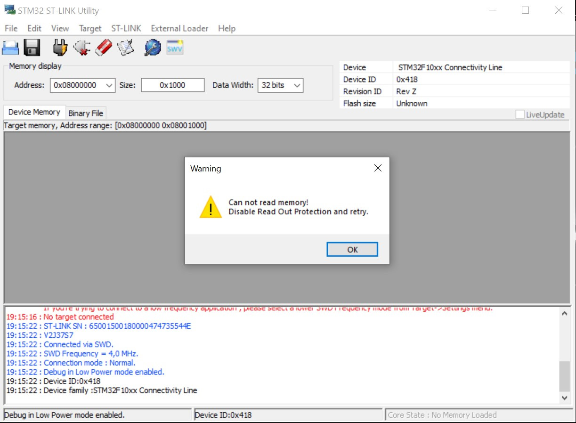Click the Open file toolbar icon
The height and width of the screenshot is (423, 576).
(10, 48)
